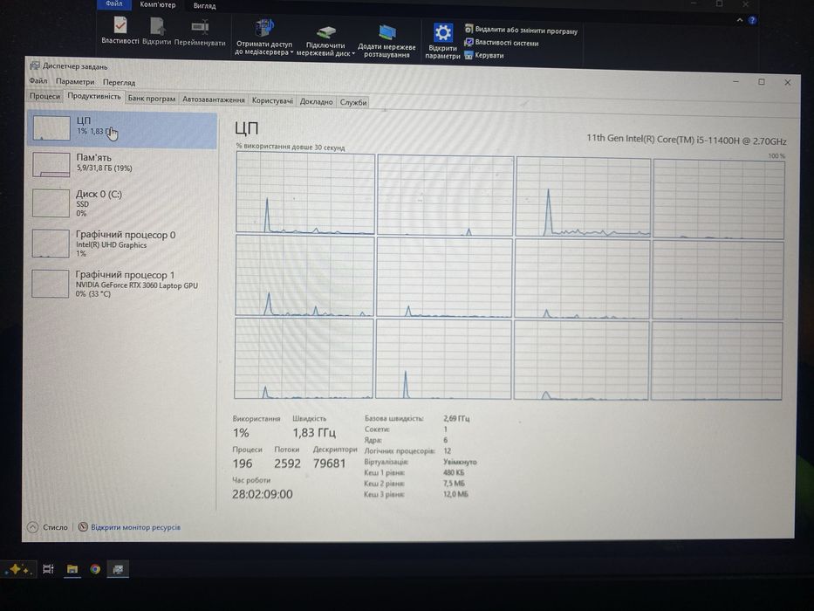The image size is (814, 611).
Task: Click the Дескриптори value 79681
Action: tap(329, 463)
